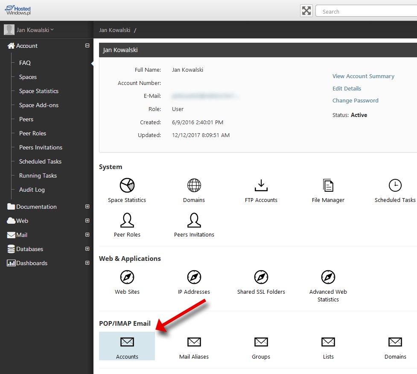Image resolution: width=417 pixels, height=374 pixels.
Task: Click the Documentation folder icon in the sidebar
Action: tap(11, 207)
